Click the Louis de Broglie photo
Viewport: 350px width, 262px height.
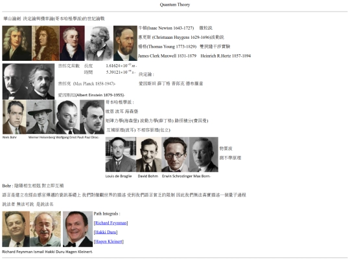[121, 155]
